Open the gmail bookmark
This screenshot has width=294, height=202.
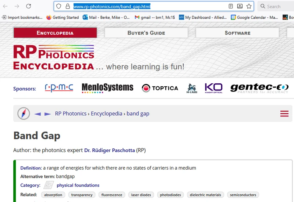pyautogui.click(x=155, y=17)
